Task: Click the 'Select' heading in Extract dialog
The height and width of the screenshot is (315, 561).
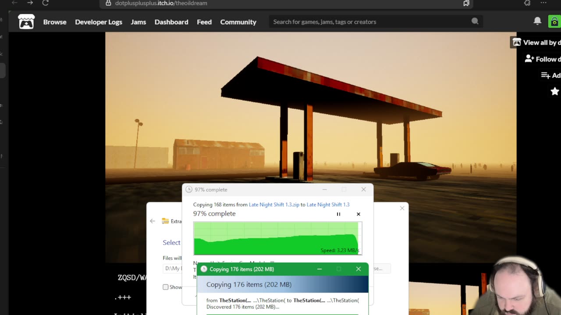Action: pyautogui.click(x=171, y=242)
